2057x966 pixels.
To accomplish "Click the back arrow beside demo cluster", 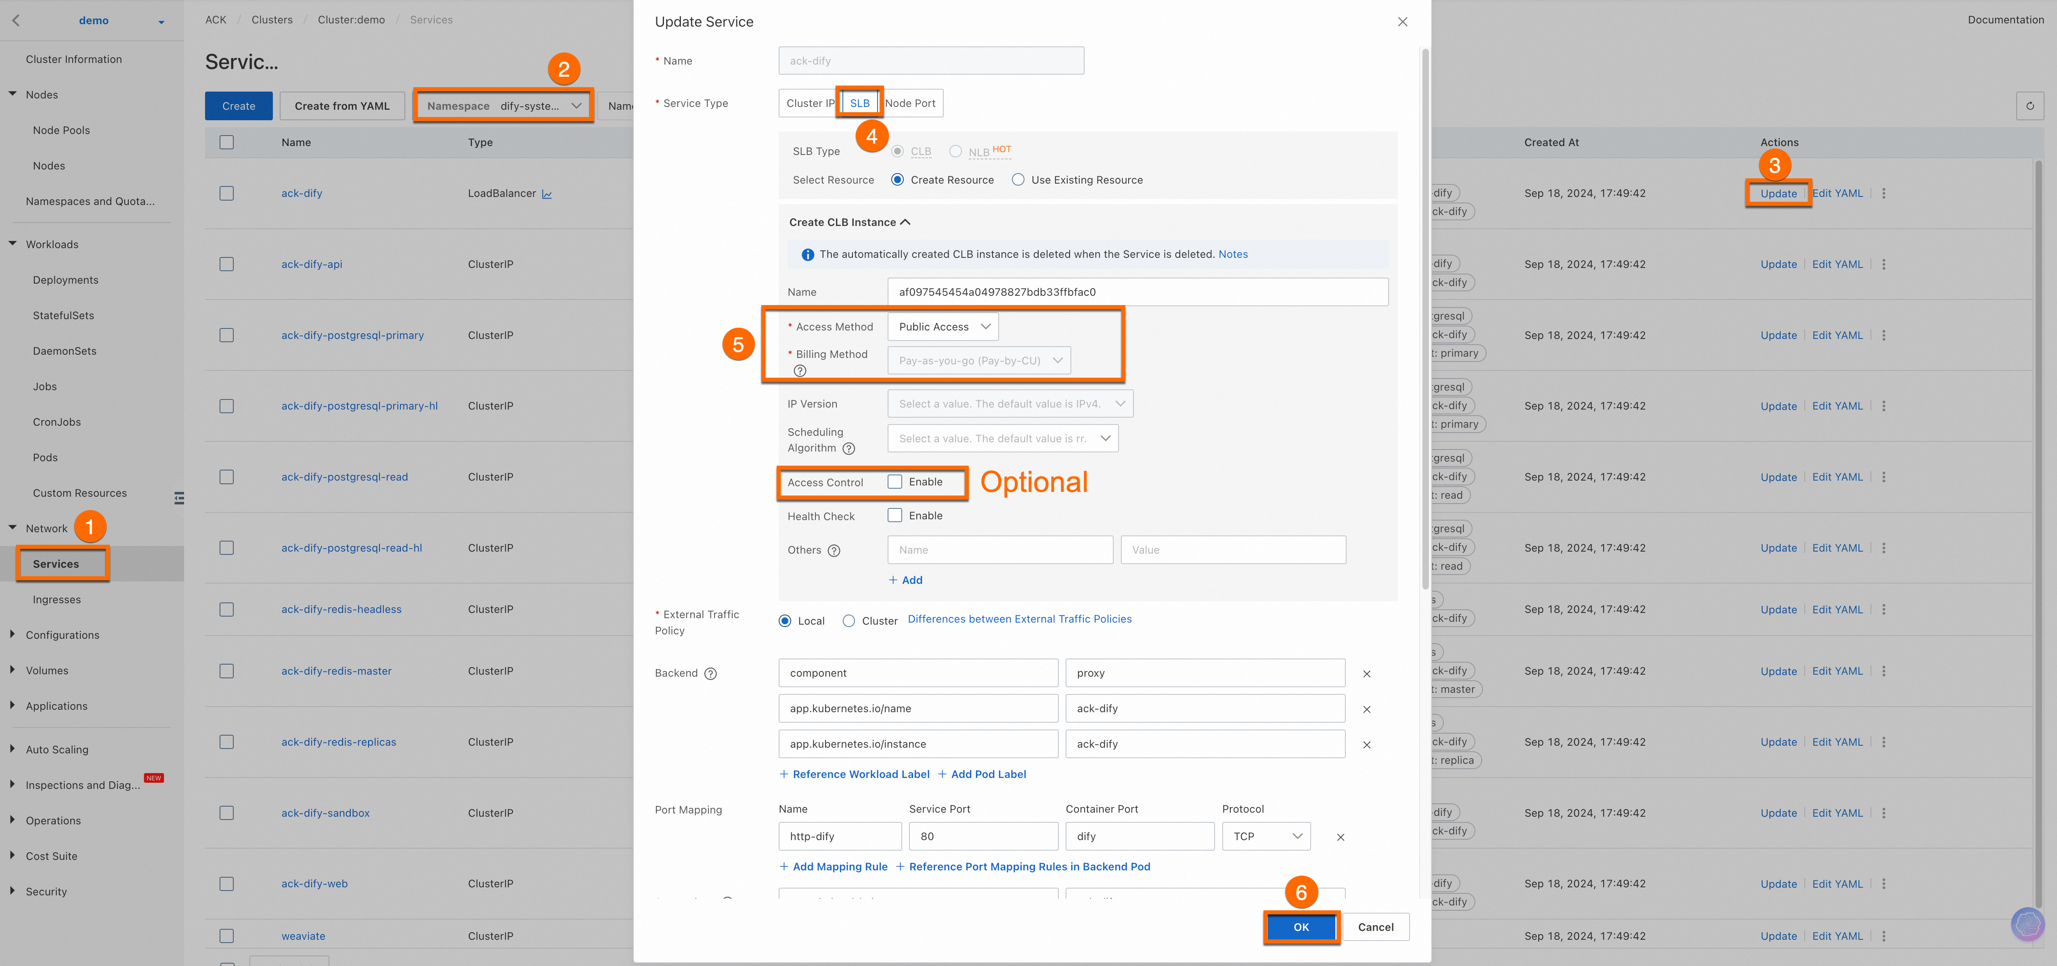I will pos(16,21).
